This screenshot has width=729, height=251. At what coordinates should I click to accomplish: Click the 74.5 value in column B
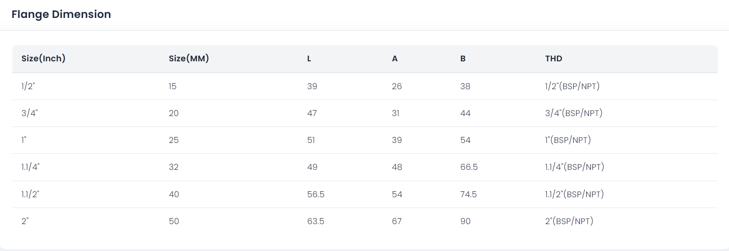tap(469, 194)
